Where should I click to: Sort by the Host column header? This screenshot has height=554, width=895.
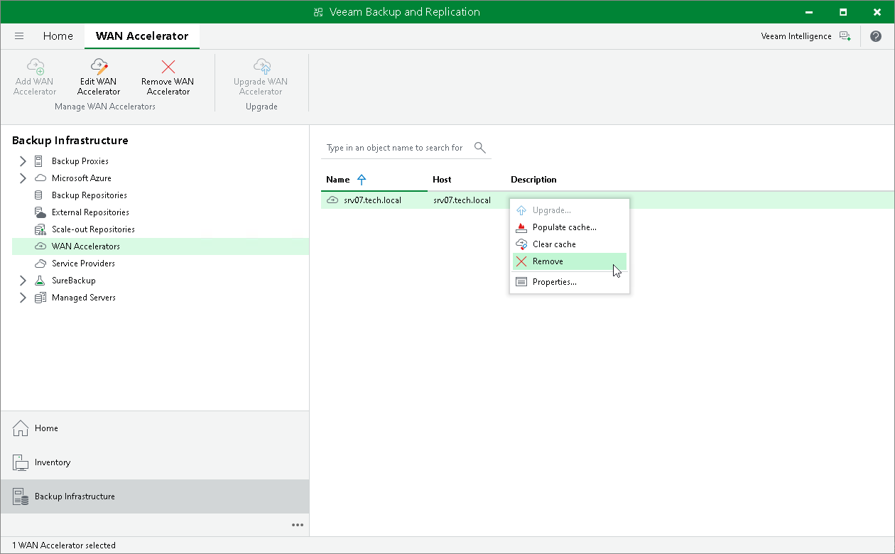[442, 180]
